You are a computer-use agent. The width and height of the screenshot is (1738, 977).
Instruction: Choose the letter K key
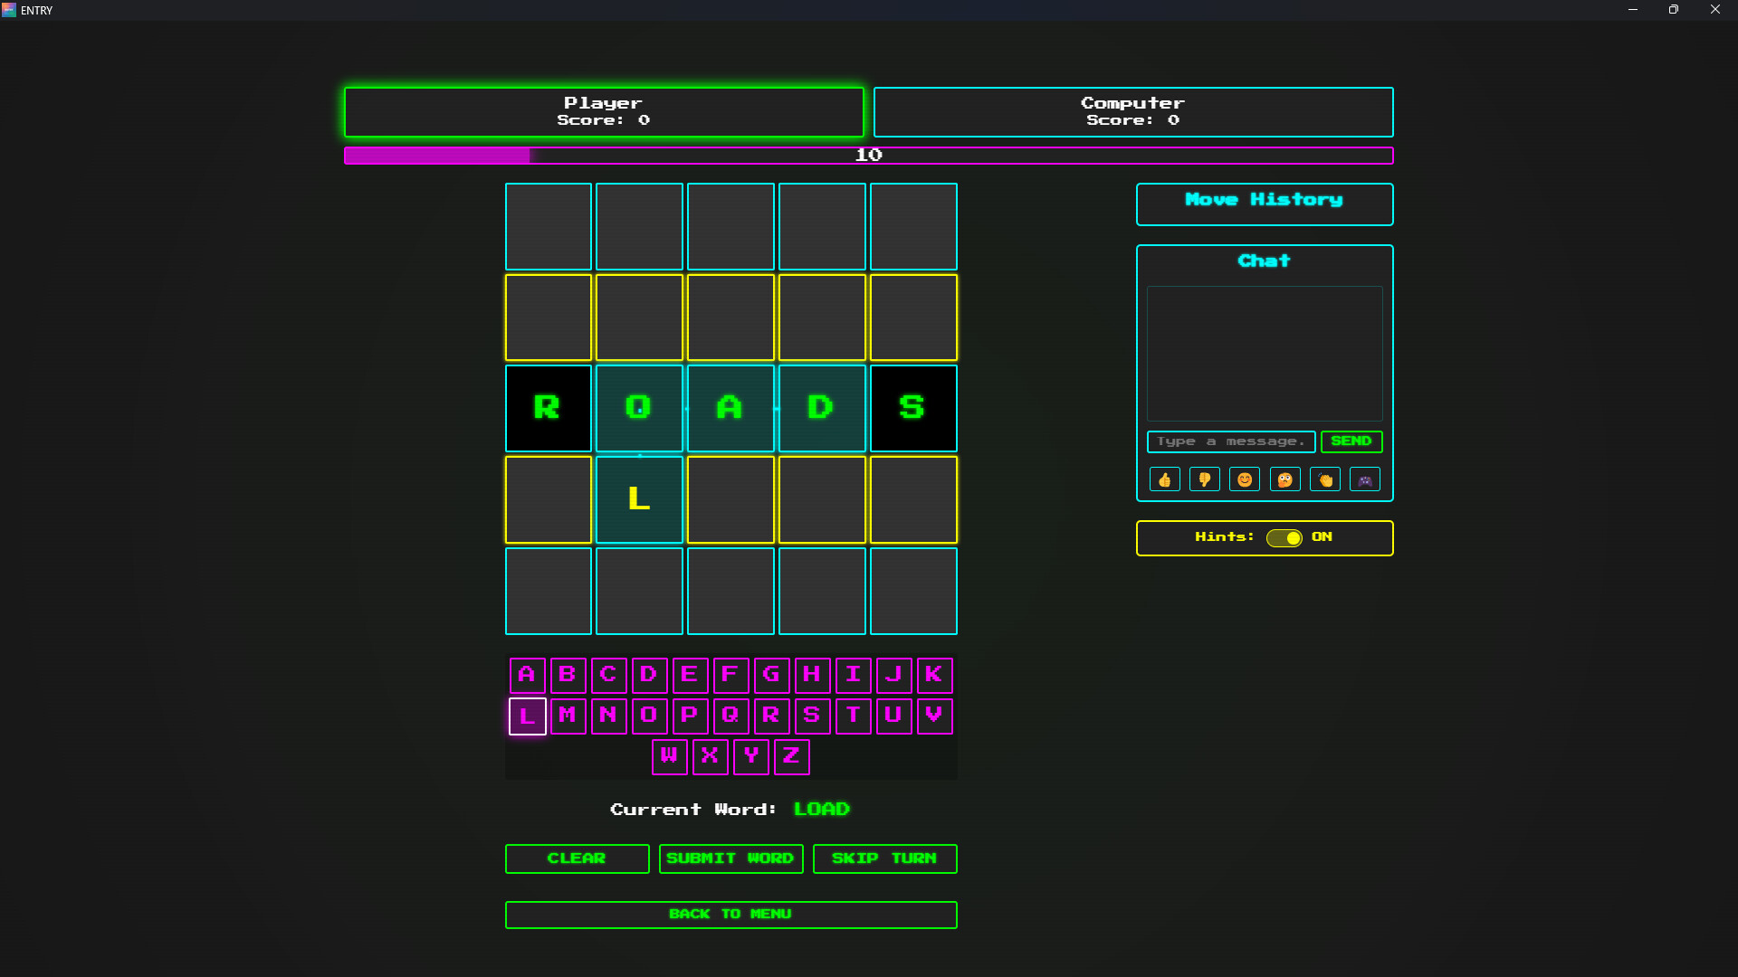coord(935,675)
